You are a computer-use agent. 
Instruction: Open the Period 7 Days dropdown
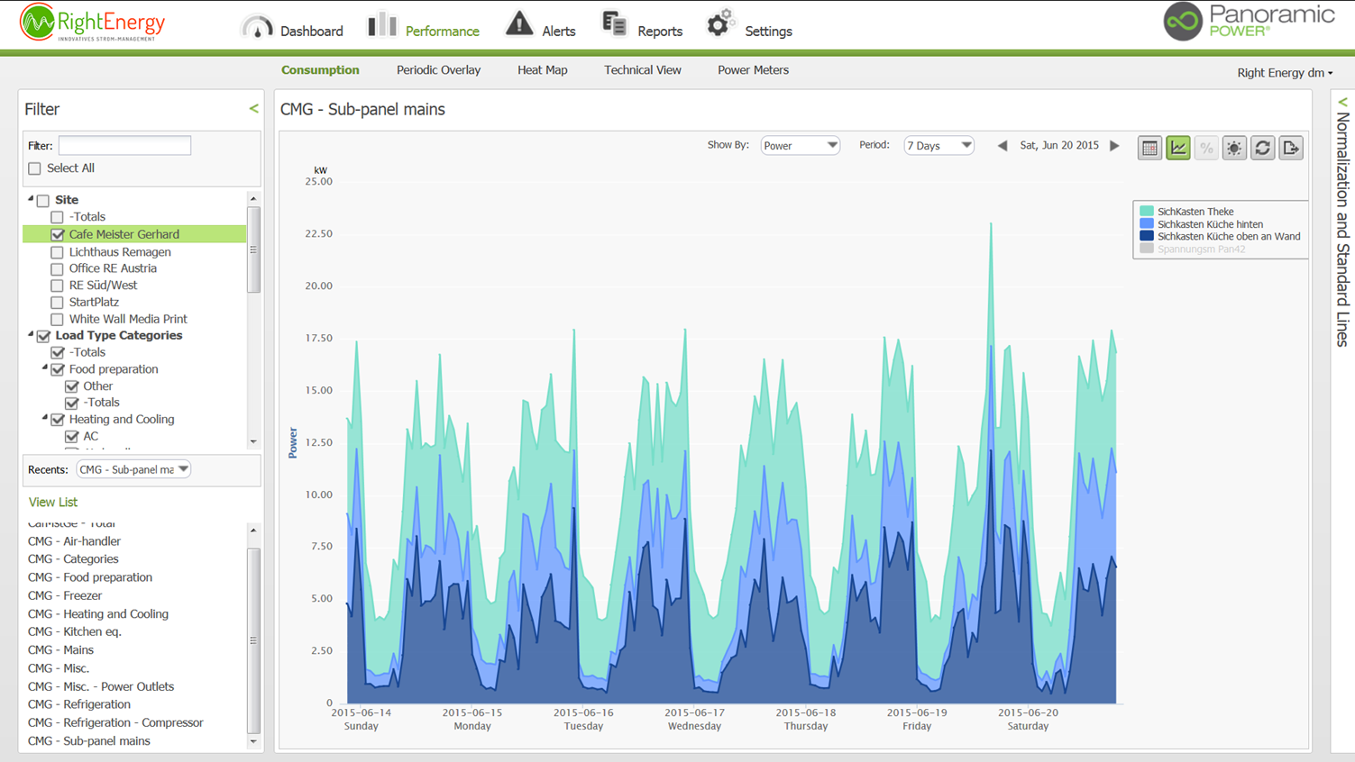tap(938, 146)
